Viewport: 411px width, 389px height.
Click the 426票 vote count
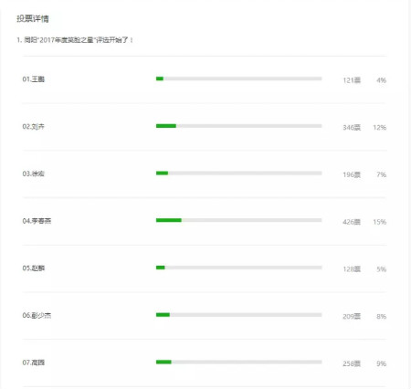pos(352,222)
